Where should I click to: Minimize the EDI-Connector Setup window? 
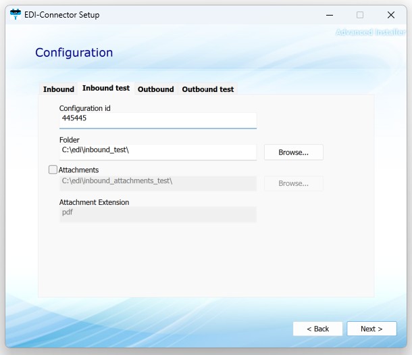(329, 15)
